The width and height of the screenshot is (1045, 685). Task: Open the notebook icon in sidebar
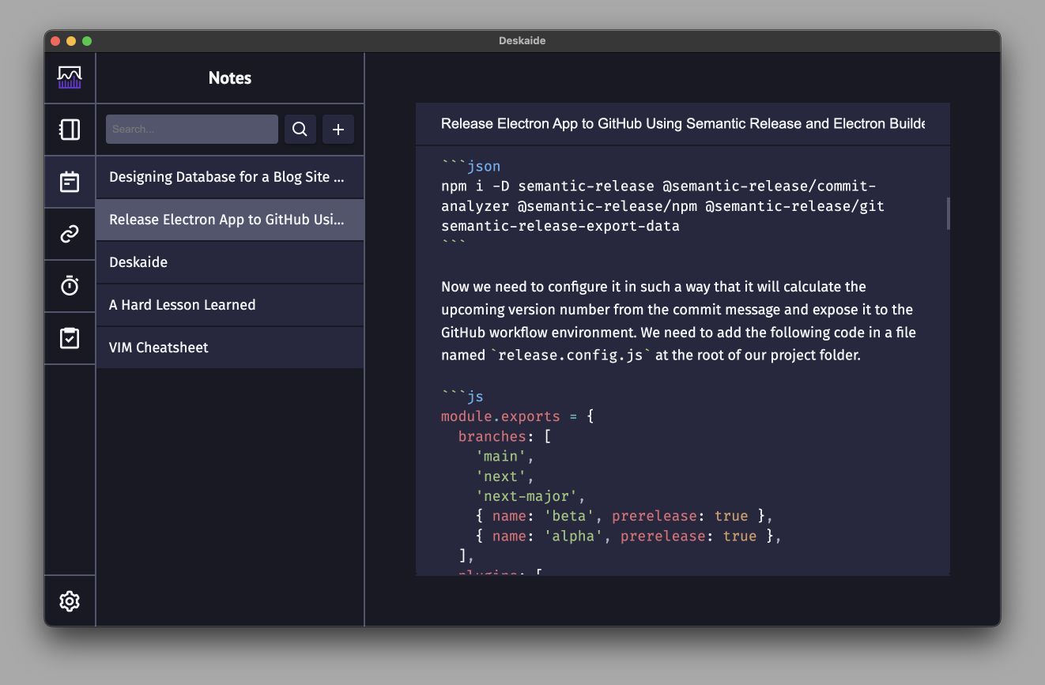tap(70, 130)
